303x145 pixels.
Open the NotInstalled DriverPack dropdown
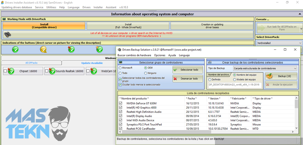[x=280, y=43]
